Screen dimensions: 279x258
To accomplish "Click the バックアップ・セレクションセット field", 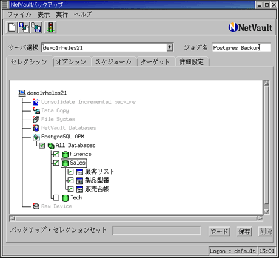I will coord(157,231).
